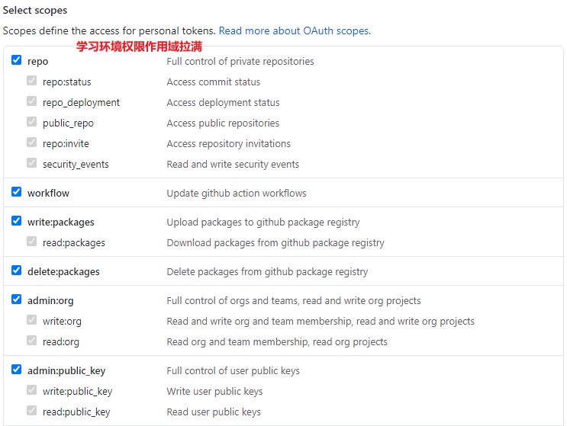Uncheck the repo scope checkbox
This screenshot has width=567, height=426.
point(16,59)
